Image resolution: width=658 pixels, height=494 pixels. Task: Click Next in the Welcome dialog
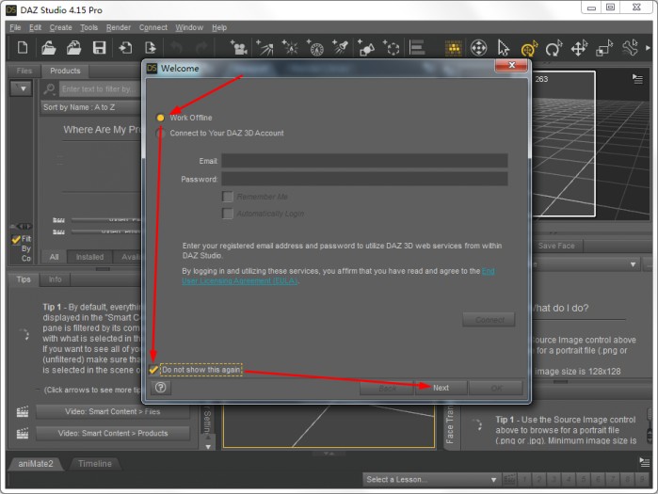(441, 388)
